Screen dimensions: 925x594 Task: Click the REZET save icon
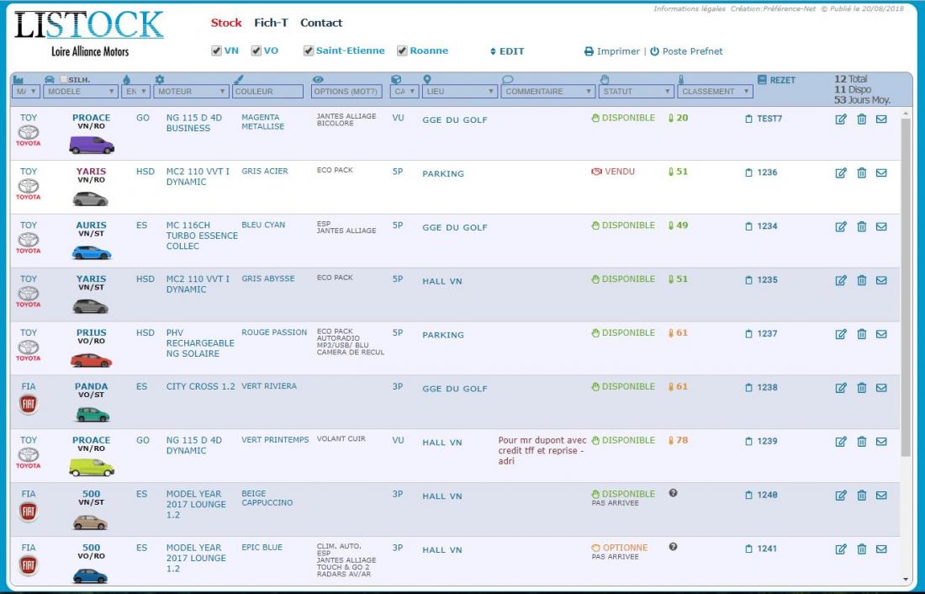click(762, 80)
